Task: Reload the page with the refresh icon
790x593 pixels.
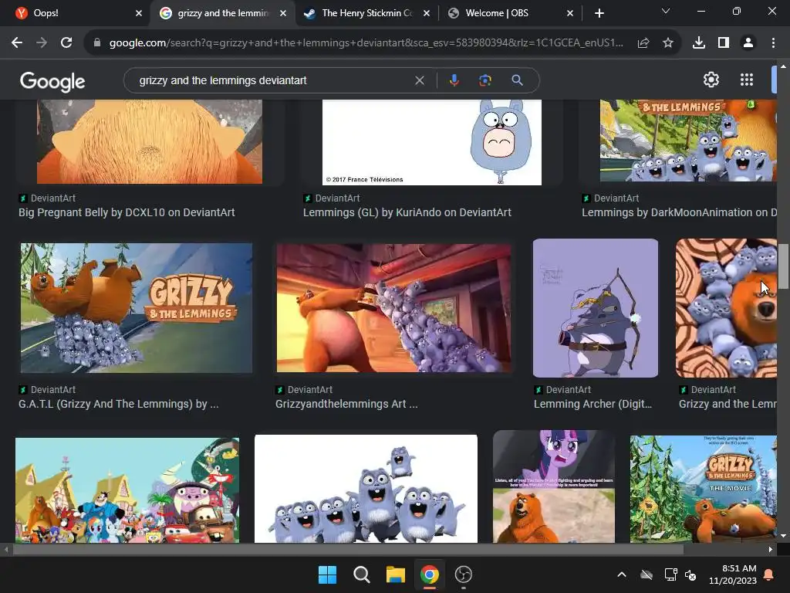Action: pyautogui.click(x=66, y=43)
